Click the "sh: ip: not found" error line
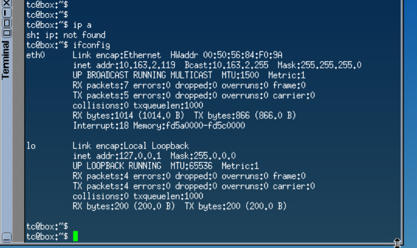The width and height of the screenshot is (417, 248). point(66,35)
